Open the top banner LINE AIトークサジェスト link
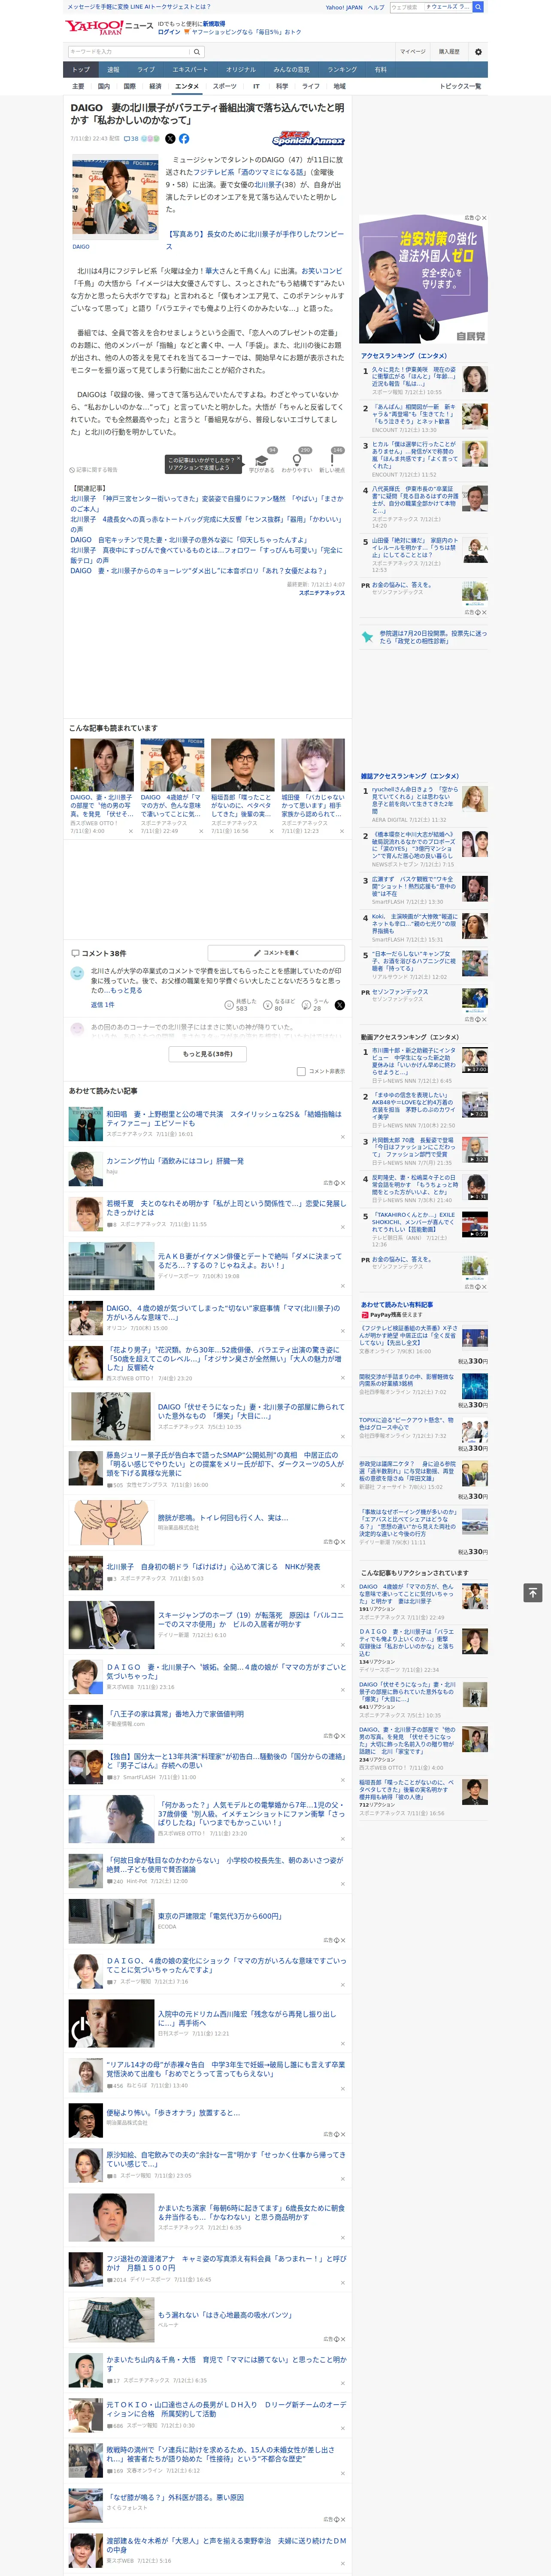Image resolution: width=551 pixels, height=2576 pixels. click(138, 7)
